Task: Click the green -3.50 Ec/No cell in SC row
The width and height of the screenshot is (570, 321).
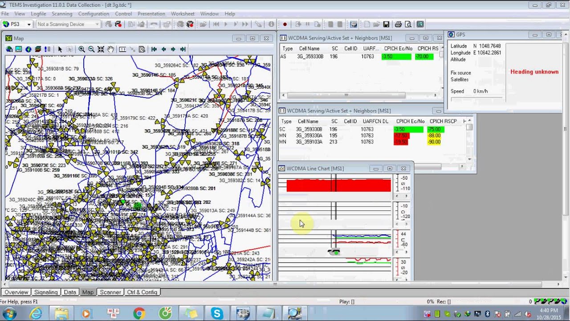Action: (x=408, y=129)
